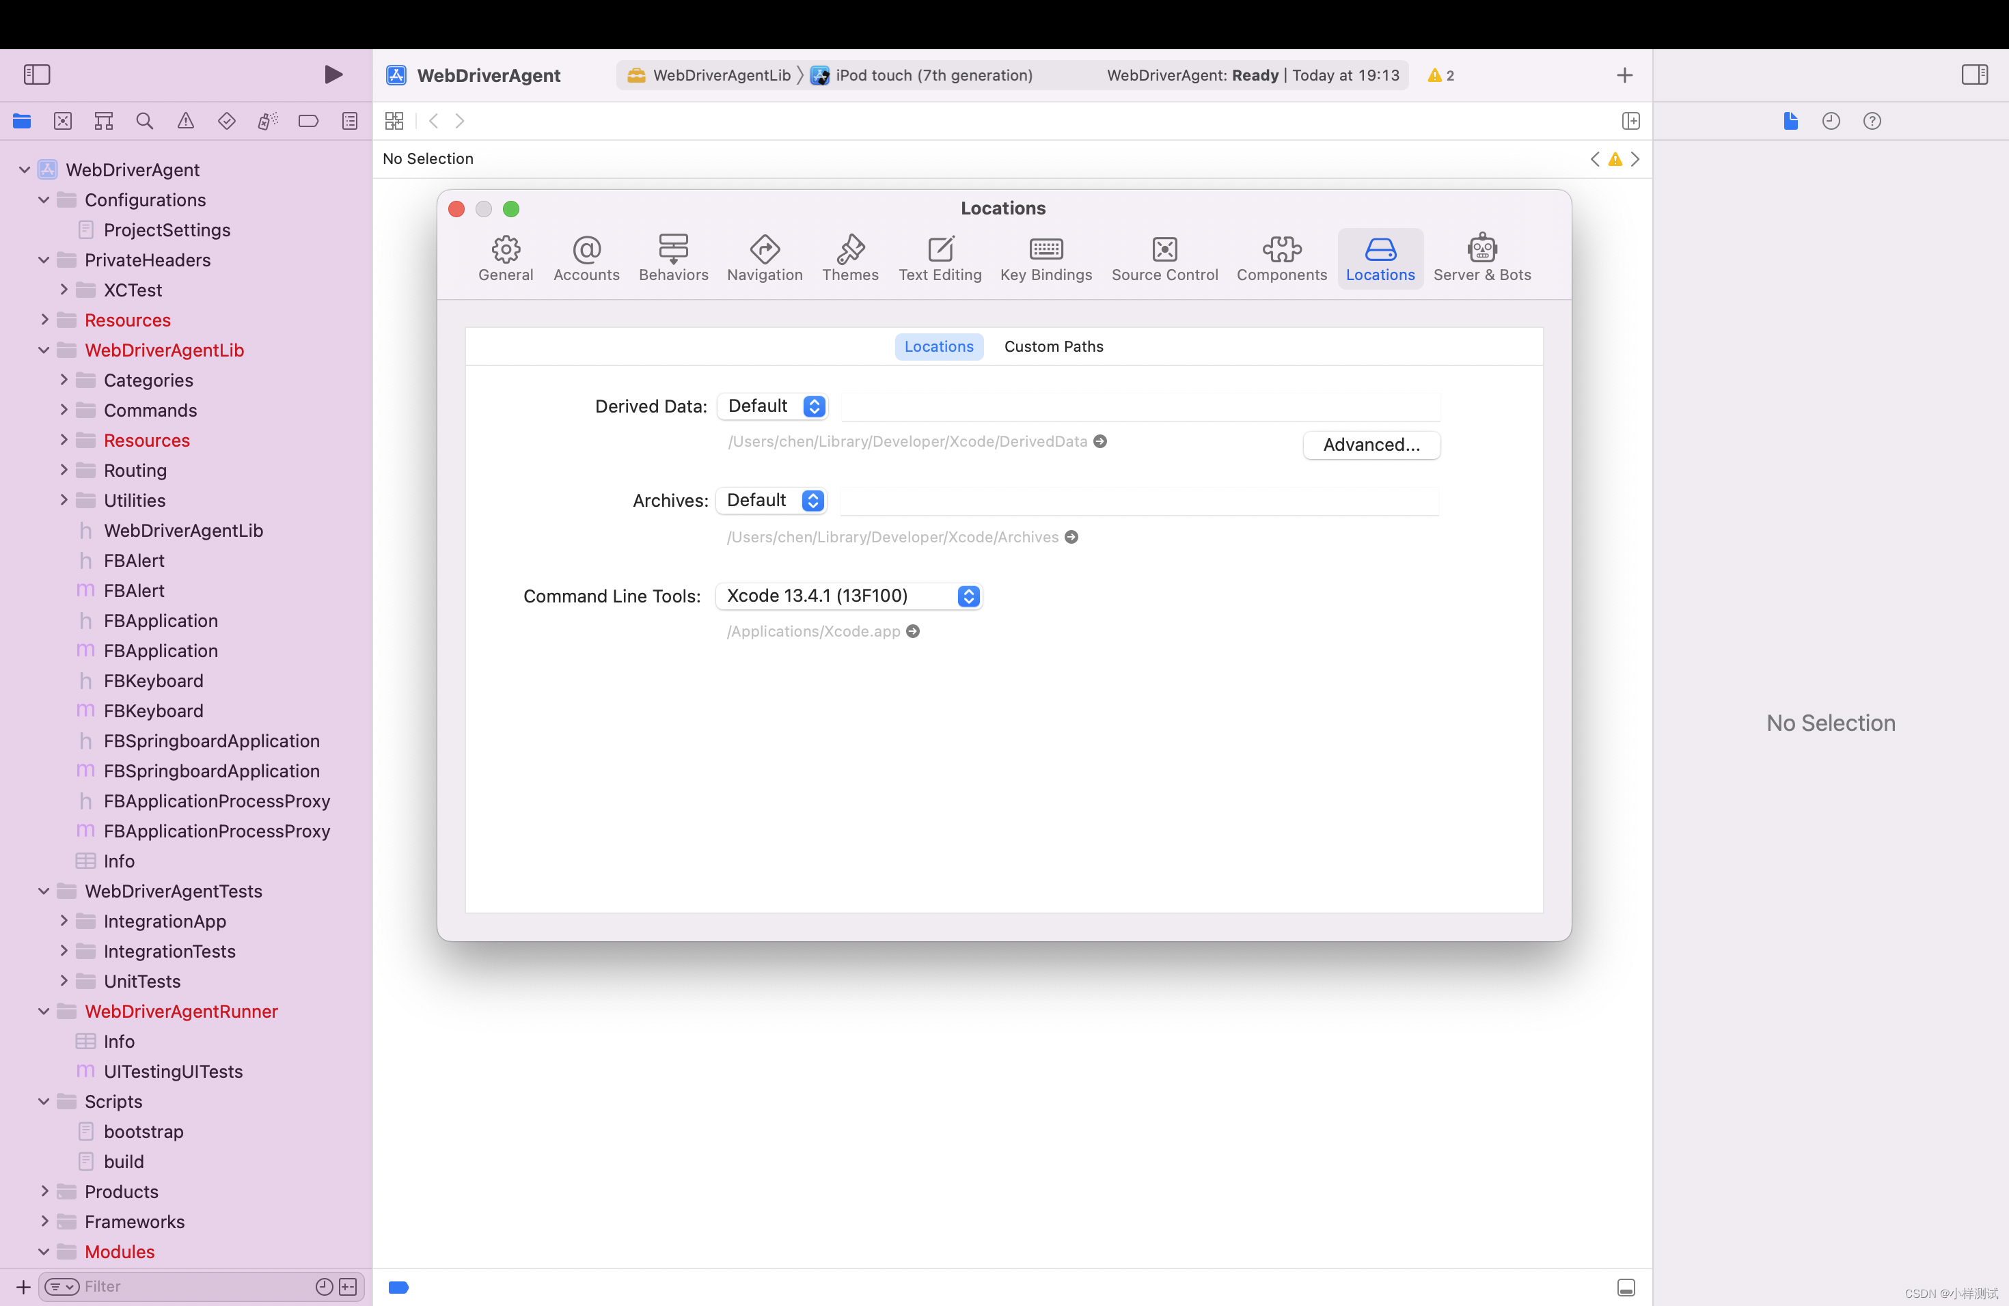
Task: Click the warnings count badge in toolbar
Action: [x=1440, y=75]
